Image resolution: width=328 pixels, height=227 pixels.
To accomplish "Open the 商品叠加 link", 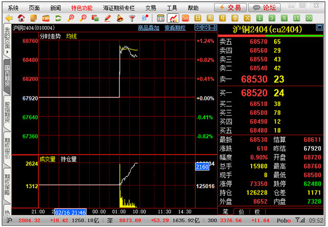I will pyautogui.click(x=149, y=28).
